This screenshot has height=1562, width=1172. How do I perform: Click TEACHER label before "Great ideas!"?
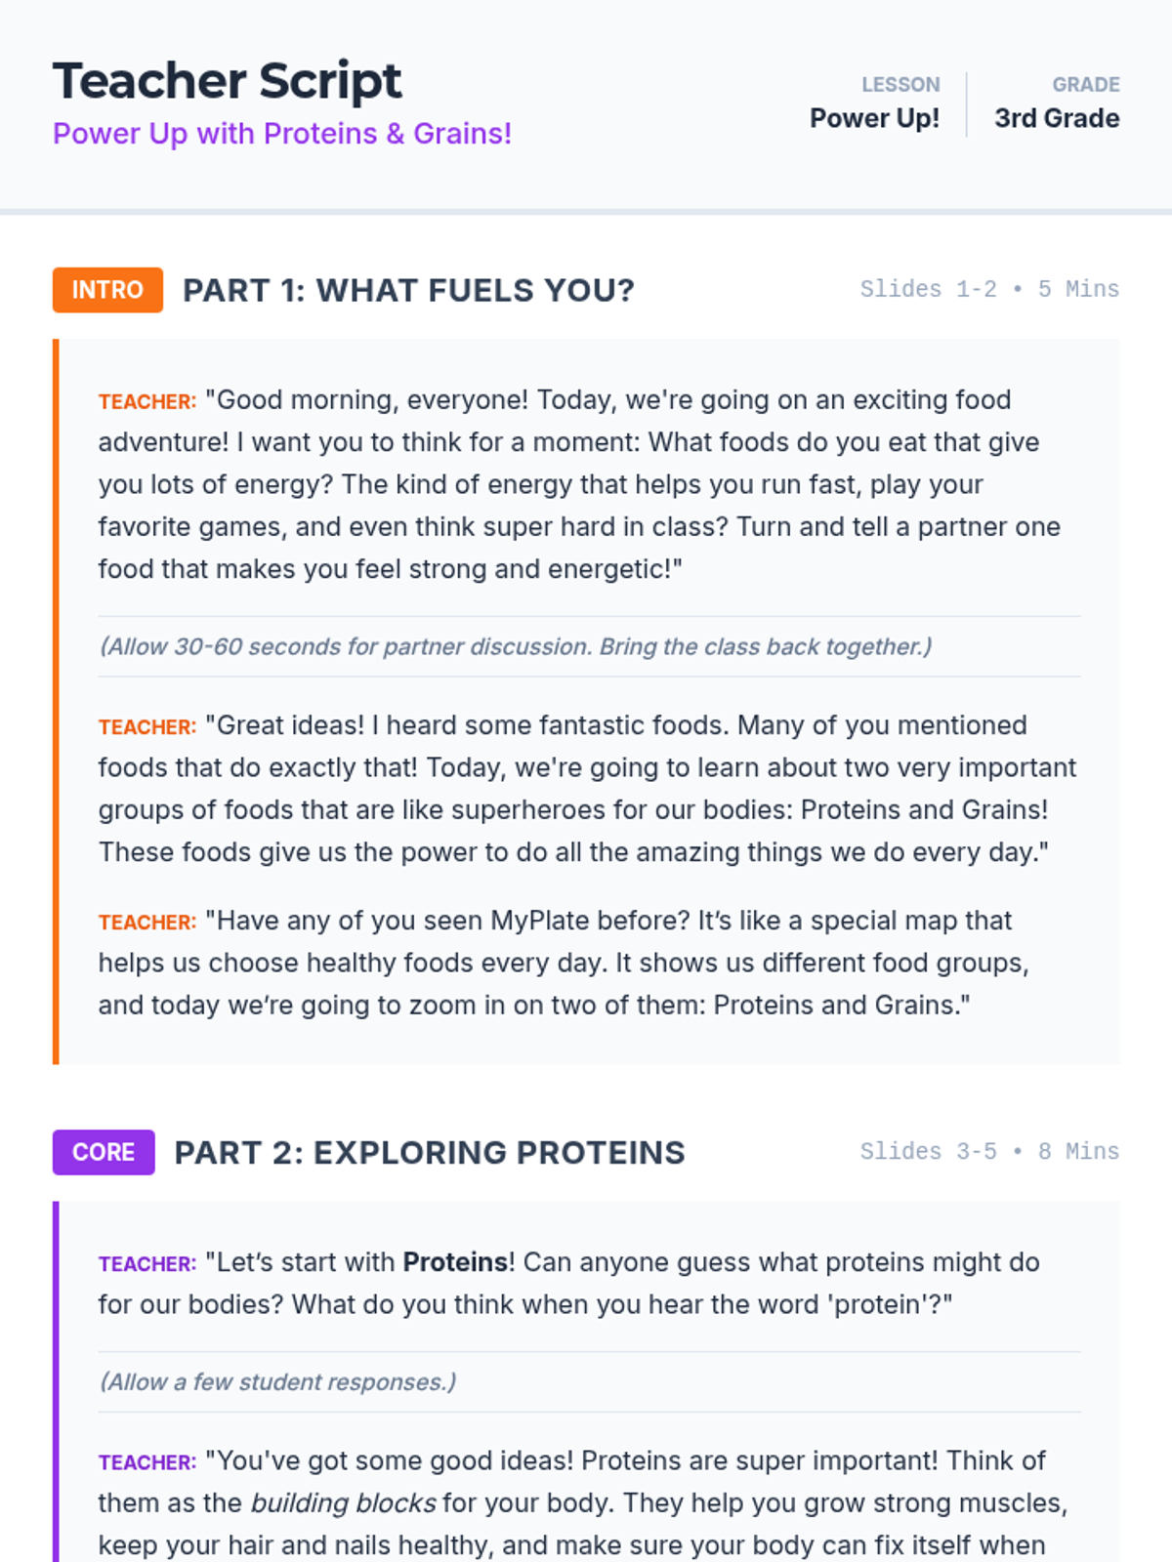click(147, 726)
